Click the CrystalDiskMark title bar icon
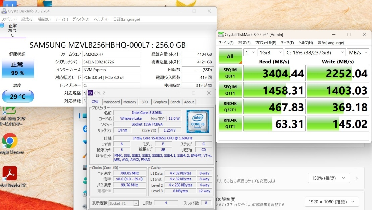372x210 pixels. point(221,35)
